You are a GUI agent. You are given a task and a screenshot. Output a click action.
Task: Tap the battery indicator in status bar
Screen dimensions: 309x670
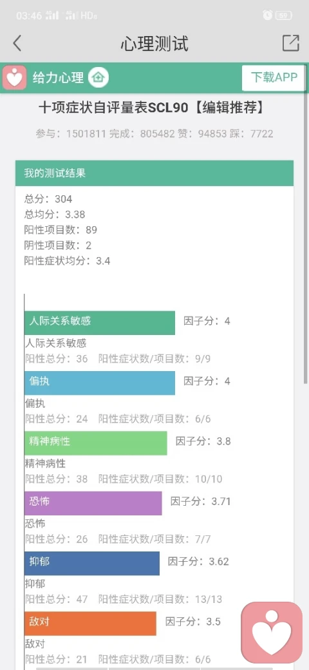[x=284, y=15]
